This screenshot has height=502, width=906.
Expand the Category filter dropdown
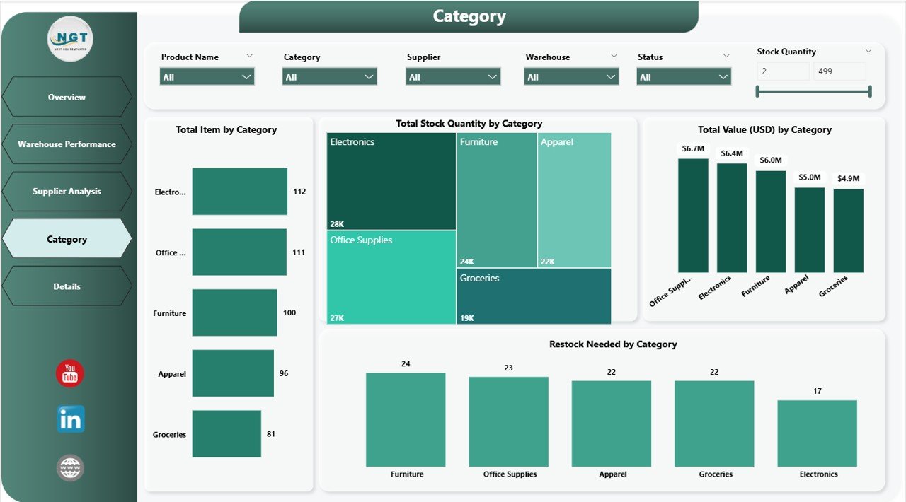329,77
